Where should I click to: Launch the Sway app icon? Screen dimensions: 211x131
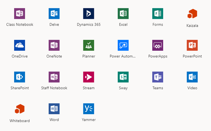pyautogui.click(x=123, y=77)
